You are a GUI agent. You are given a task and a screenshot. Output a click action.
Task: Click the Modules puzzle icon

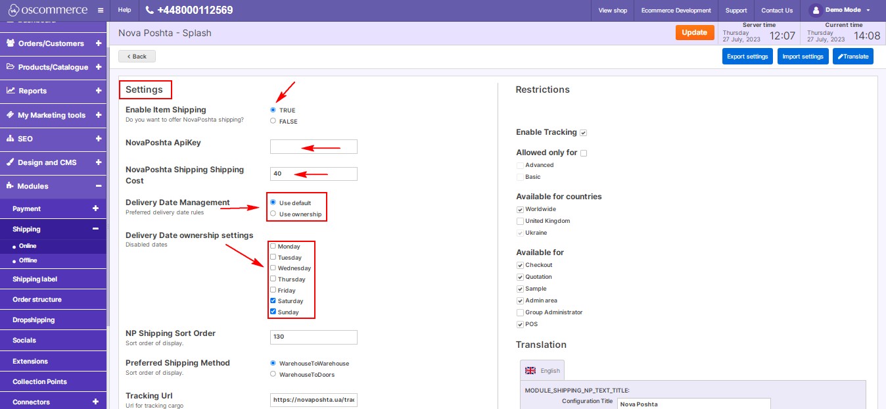pos(11,186)
